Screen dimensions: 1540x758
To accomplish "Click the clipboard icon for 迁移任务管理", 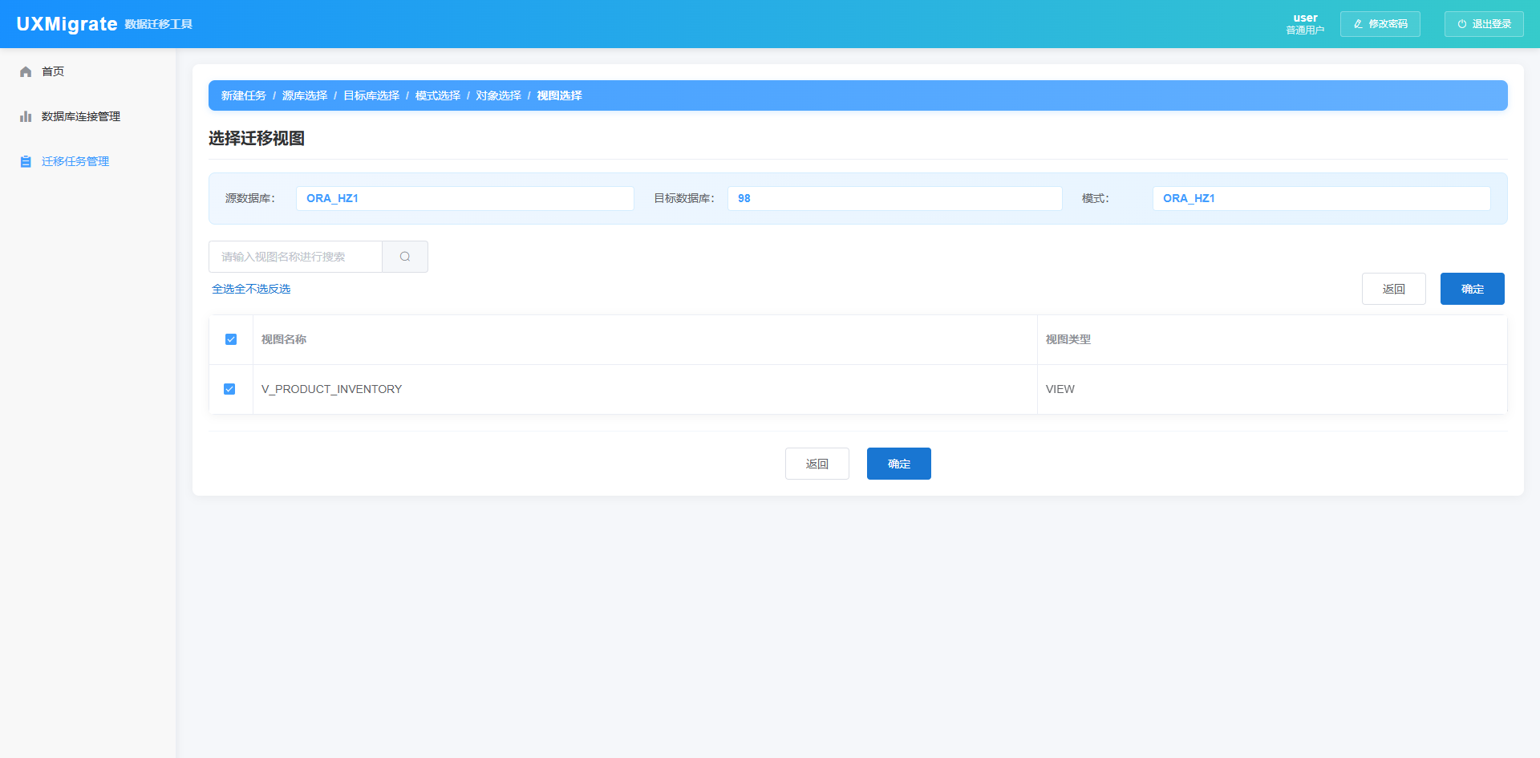I will 26,162.
